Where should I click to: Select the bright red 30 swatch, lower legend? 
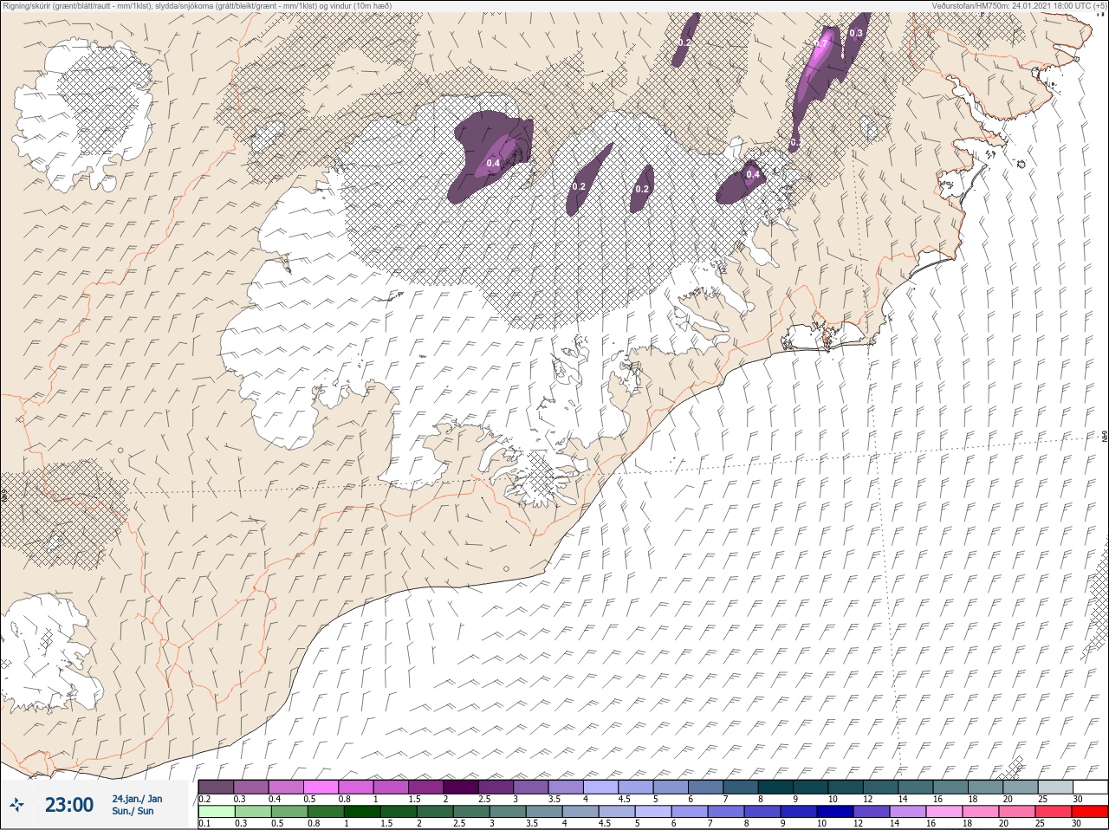click(x=1090, y=812)
